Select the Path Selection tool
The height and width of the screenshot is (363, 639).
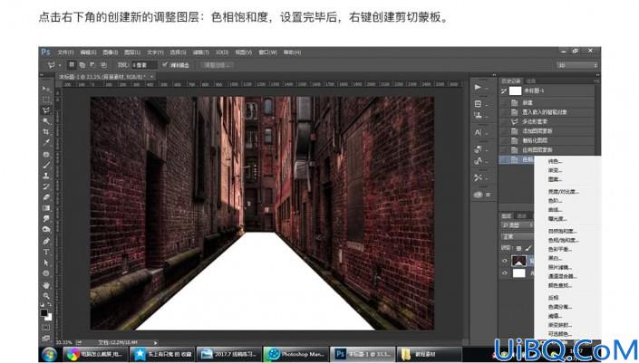point(46,263)
